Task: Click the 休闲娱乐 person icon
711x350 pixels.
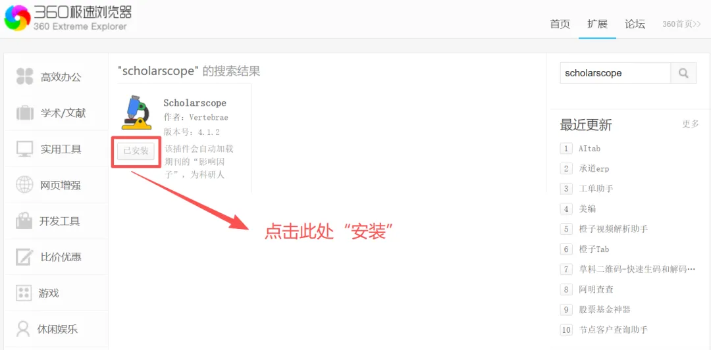Action: [x=22, y=329]
